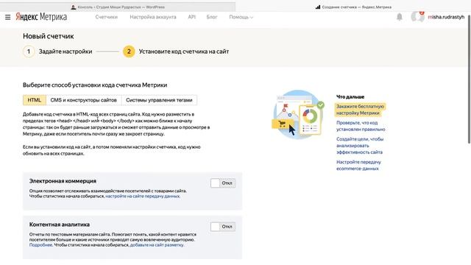Select CMS и конструкторы сайтов tab

83,100
